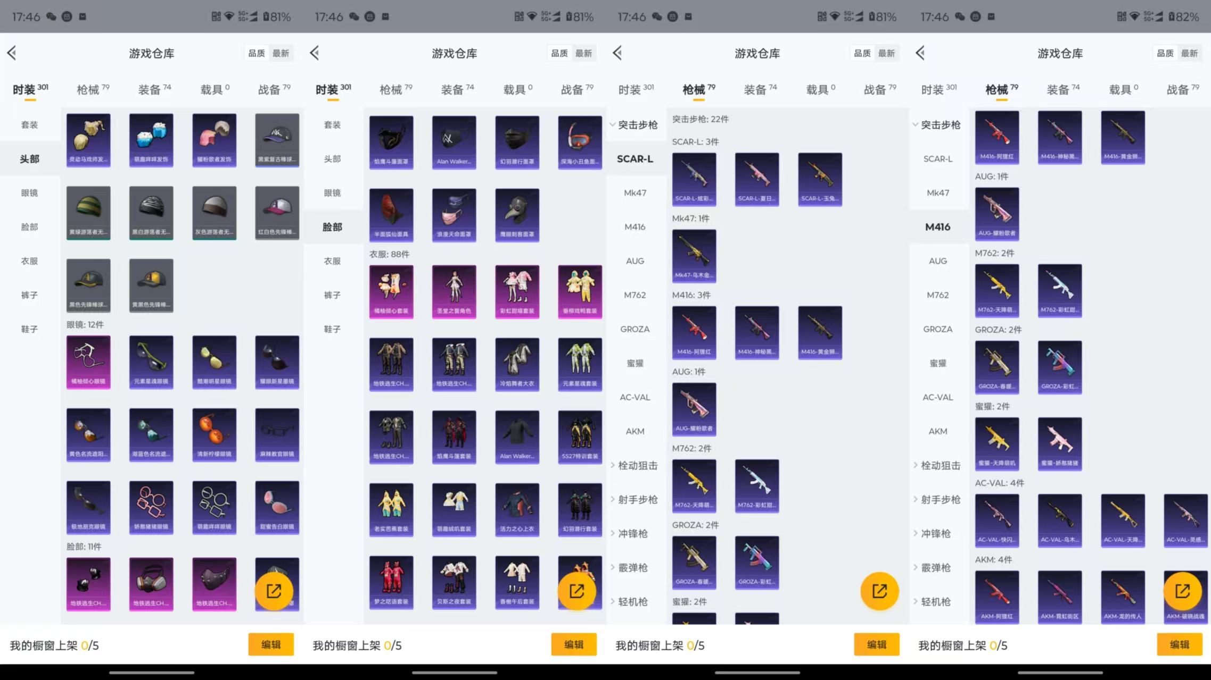Open M762-天降萌 yellow skin on fourth screen
1211x680 pixels.
click(997, 290)
